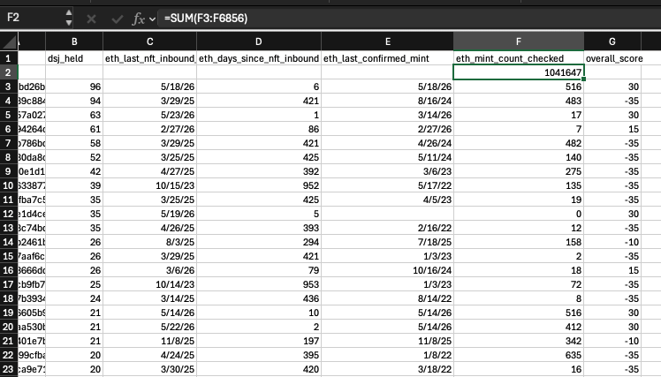This screenshot has height=377, width=661.
Task: Click days-since cell showing 197
Action: tap(259, 341)
